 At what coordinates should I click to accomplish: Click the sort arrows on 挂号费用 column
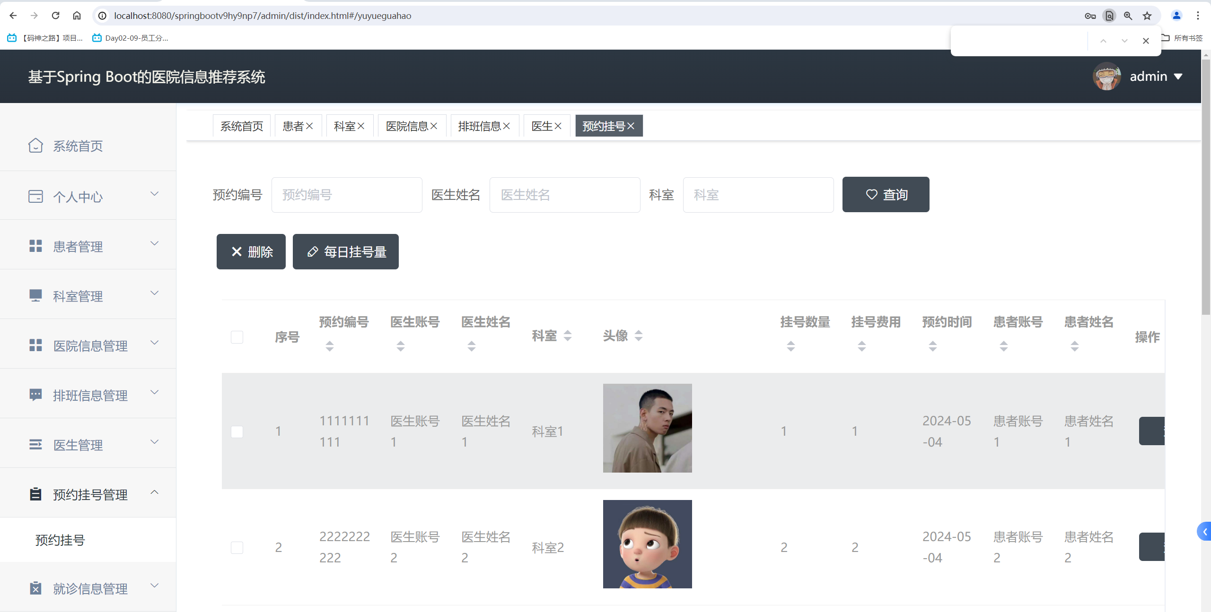(861, 346)
